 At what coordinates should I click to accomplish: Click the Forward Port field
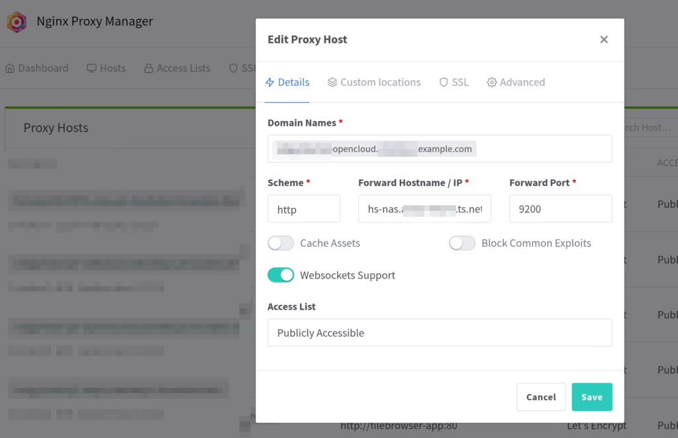[x=560, y=209]
